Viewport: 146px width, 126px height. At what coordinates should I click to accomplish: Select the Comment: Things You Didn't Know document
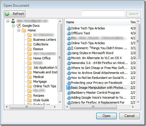99,48
